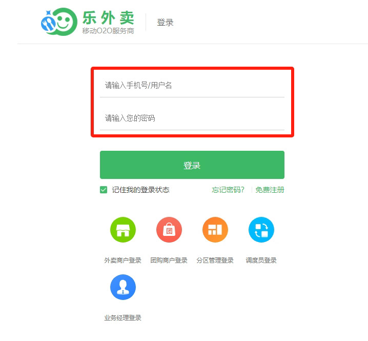The width and height of the screenshot is (368, 341).
Task: Open the 忘记密码? link
Action: point(228,190)
